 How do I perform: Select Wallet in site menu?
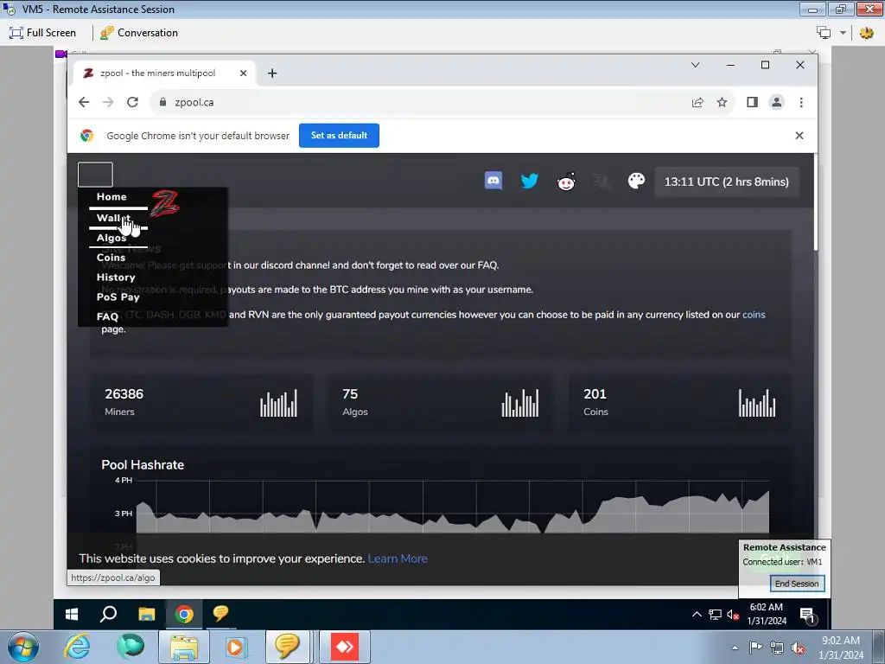click(113, 218)
